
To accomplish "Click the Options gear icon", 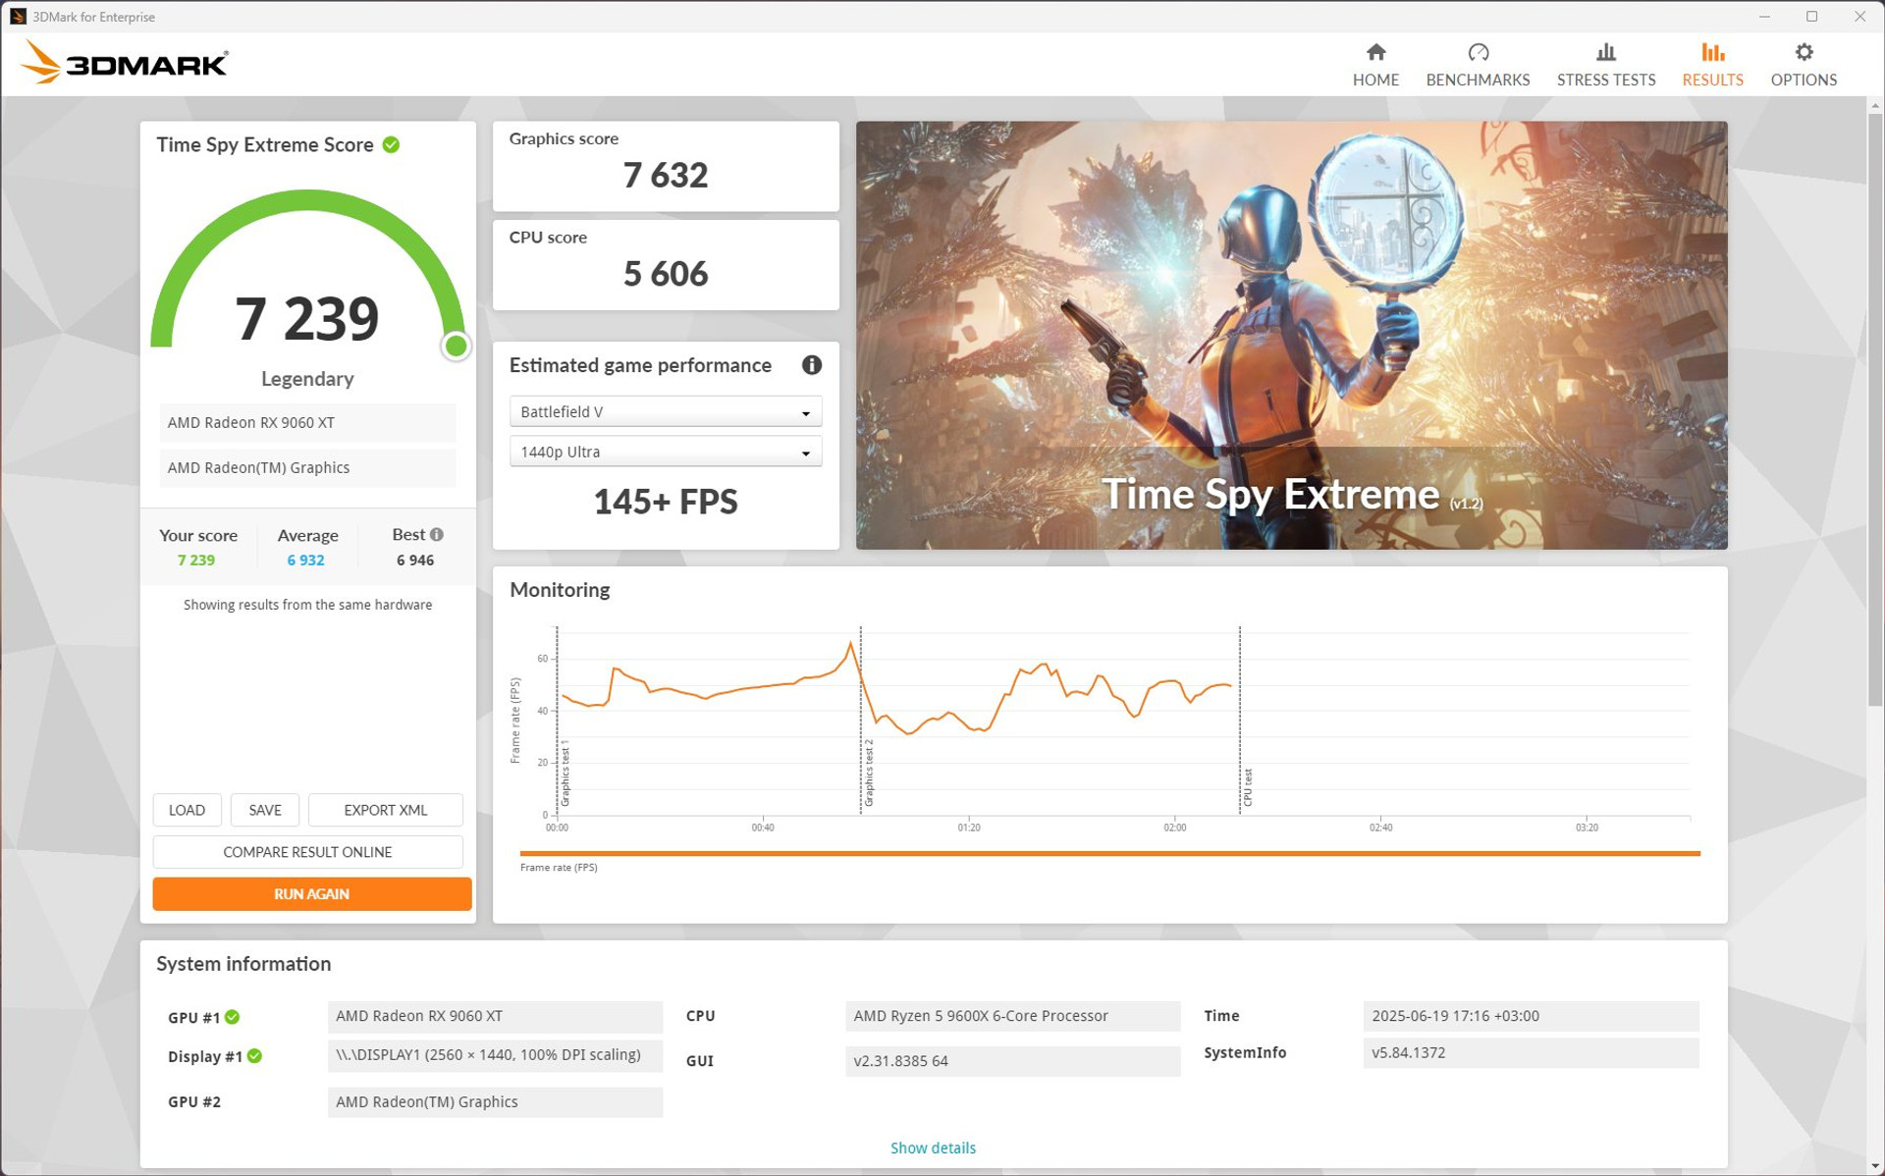I will pos(1804,52).
